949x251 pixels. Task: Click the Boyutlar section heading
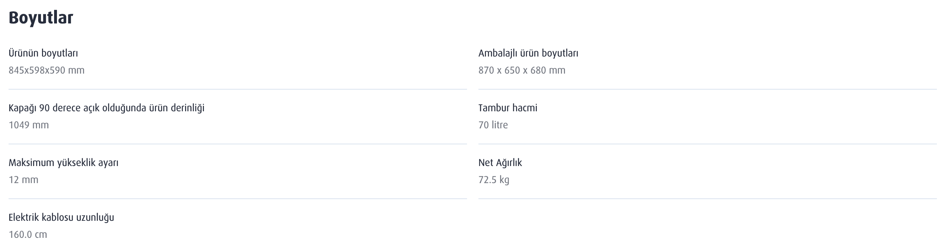click(41, 18)
